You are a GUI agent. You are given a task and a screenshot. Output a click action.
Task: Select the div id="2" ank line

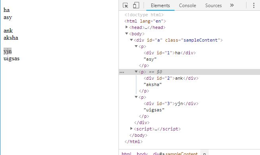[171, 78]
